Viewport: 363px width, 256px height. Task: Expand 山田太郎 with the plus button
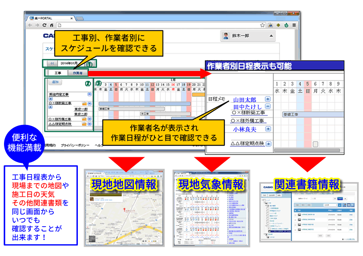click(x=268, y=99)
